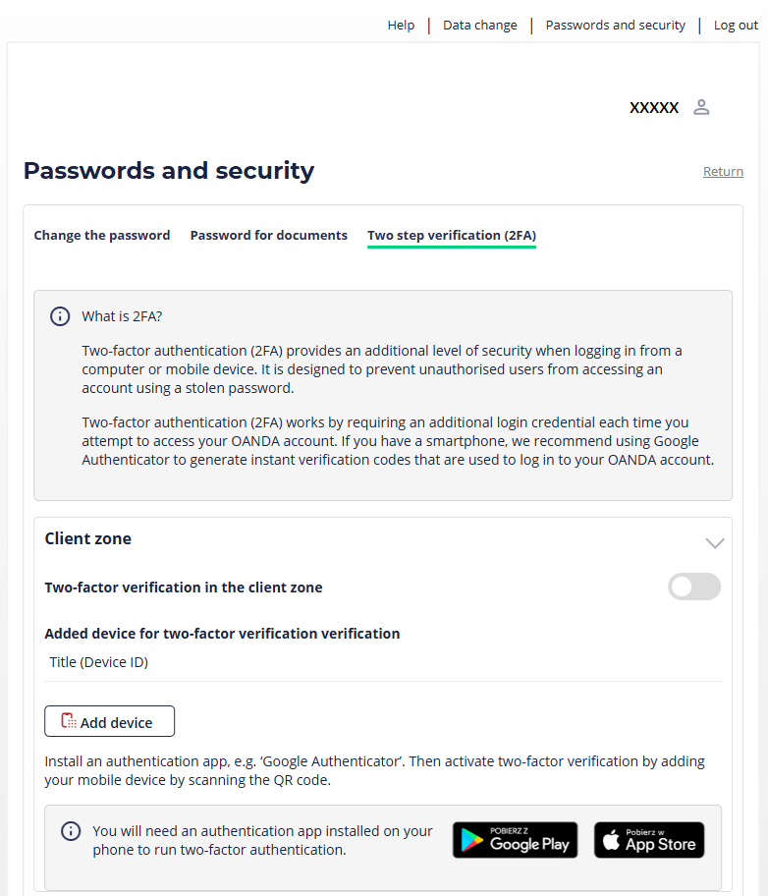
Task: Open Data change in top menu
Action: 480,26
